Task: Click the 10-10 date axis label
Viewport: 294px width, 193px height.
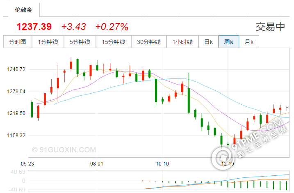Action: tap(162, 164)
